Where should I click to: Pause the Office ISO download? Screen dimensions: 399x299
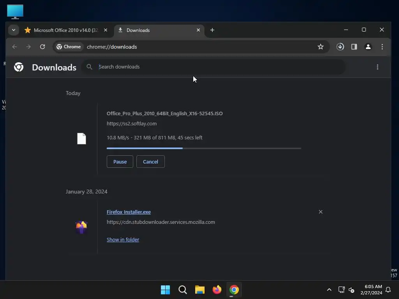click(x=120, y=162)
